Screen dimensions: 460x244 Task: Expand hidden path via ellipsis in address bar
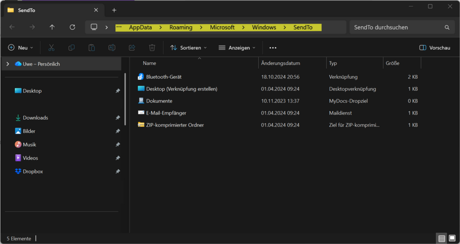coord(119,27)
